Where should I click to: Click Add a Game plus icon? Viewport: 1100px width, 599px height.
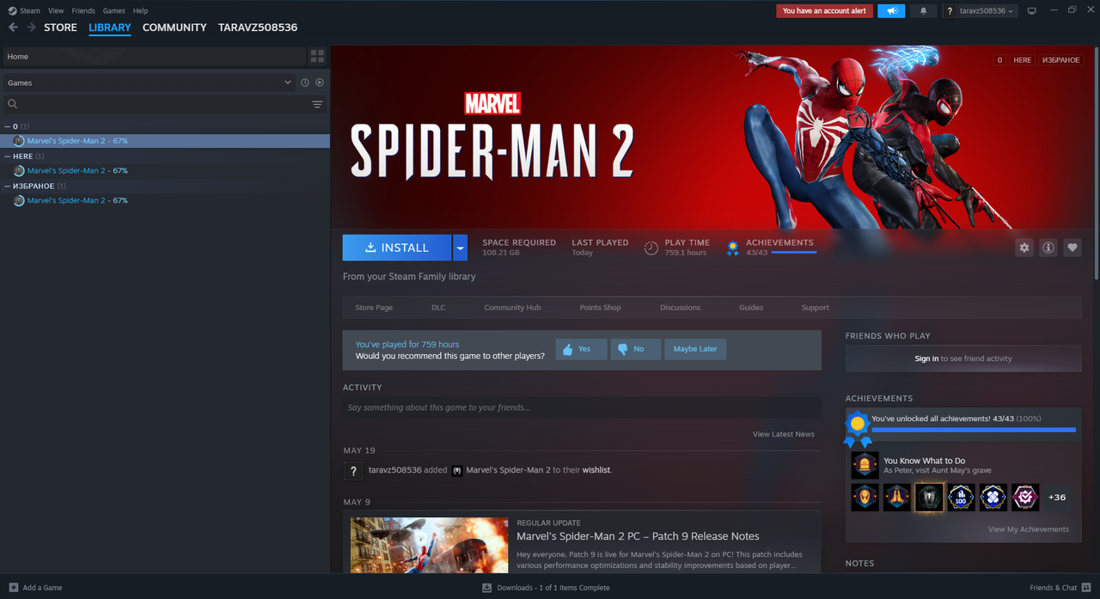[x=13, y=588]
